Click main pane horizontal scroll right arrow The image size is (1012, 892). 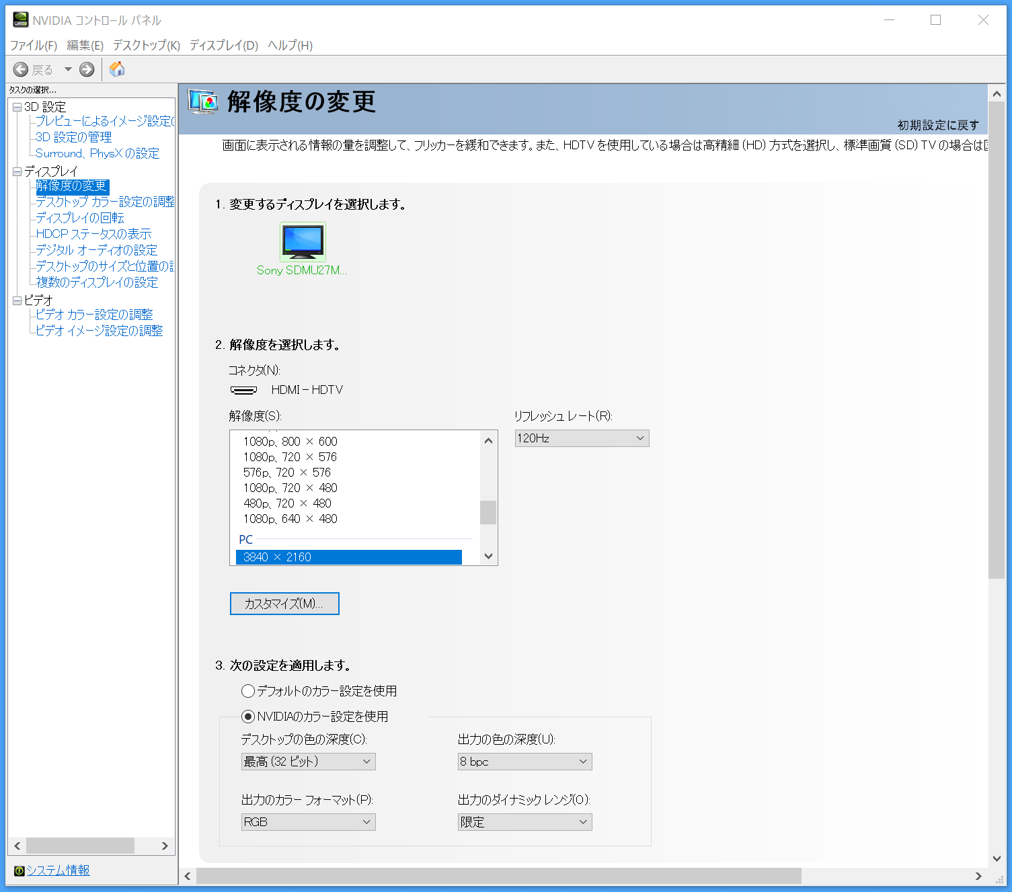978,876
